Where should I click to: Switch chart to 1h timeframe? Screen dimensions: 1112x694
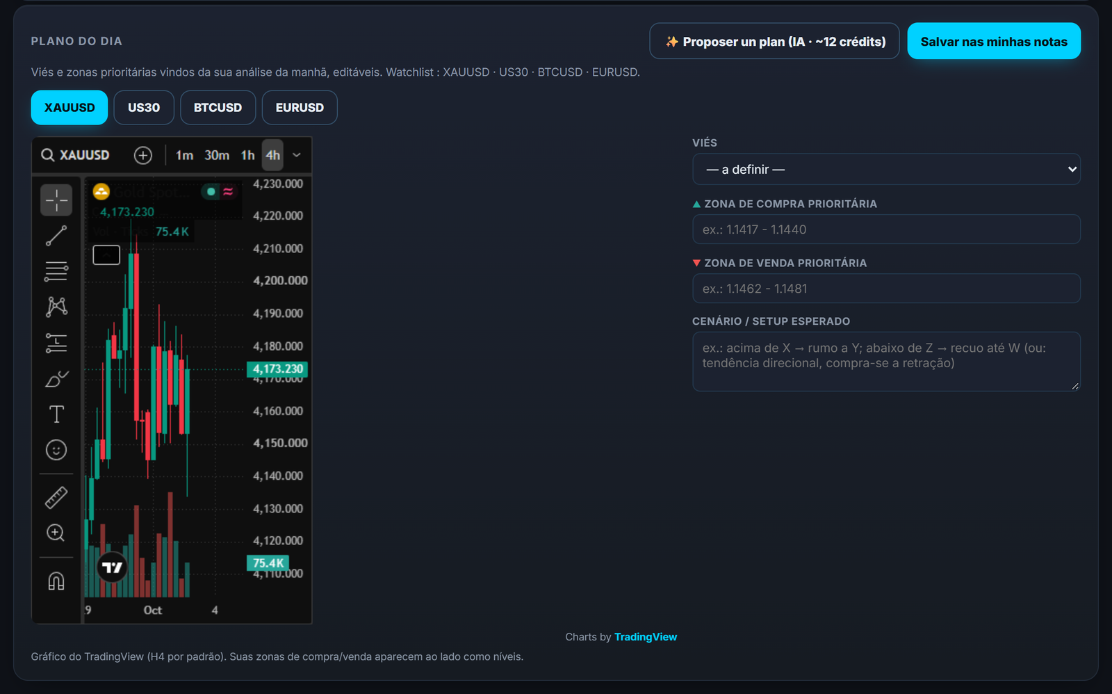pyautogui.click(x=247, y=155)
